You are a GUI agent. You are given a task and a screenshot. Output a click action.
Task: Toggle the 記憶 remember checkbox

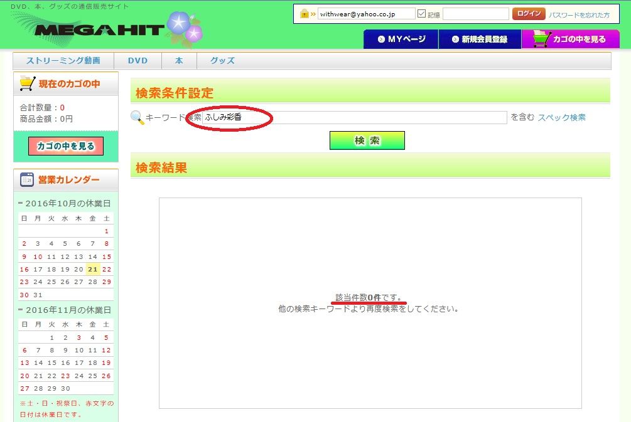click(421, 14)
